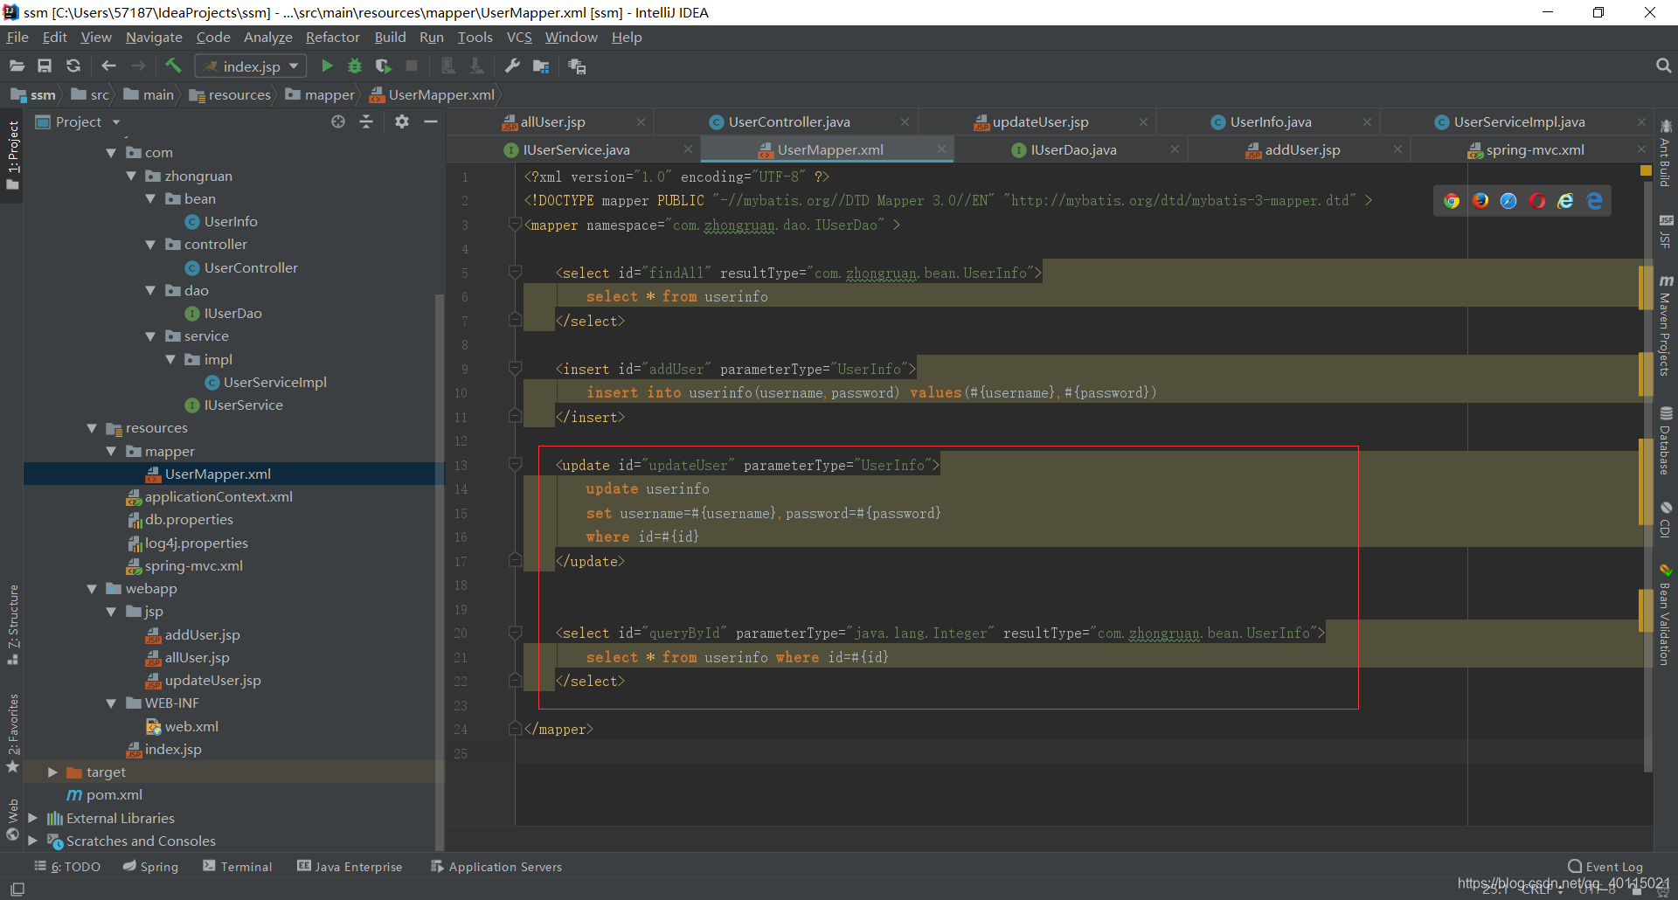Screen dimensions: 1678x900
Task: Click the Search Everywhere magnifier icon
Action: pyautogui.click(x=1663, y=66)
